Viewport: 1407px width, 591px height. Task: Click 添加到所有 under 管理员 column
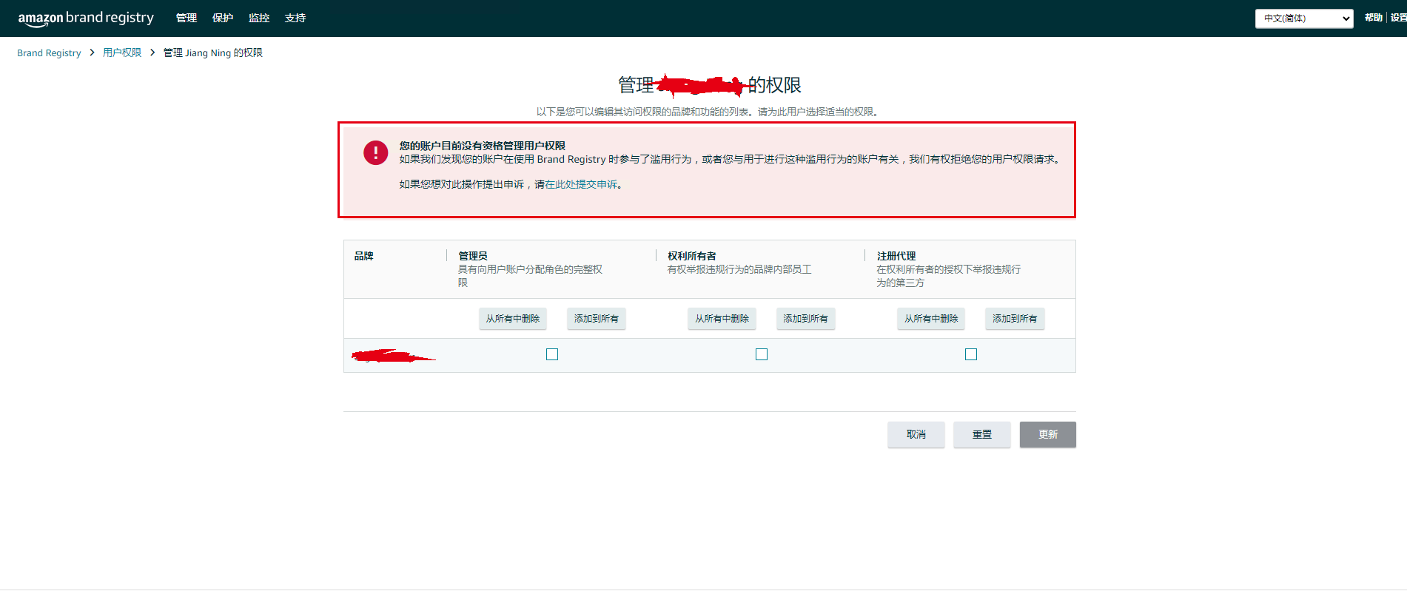pyautogui.click(x=597, y=319)
